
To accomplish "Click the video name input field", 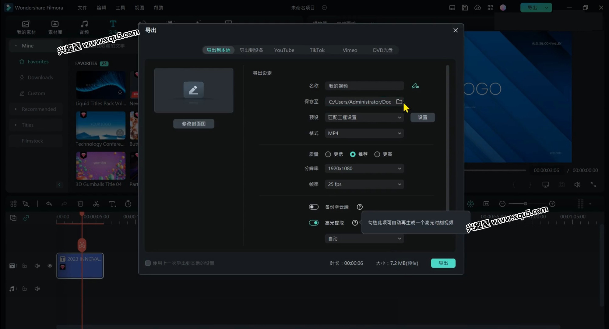I will coord(364,86).
